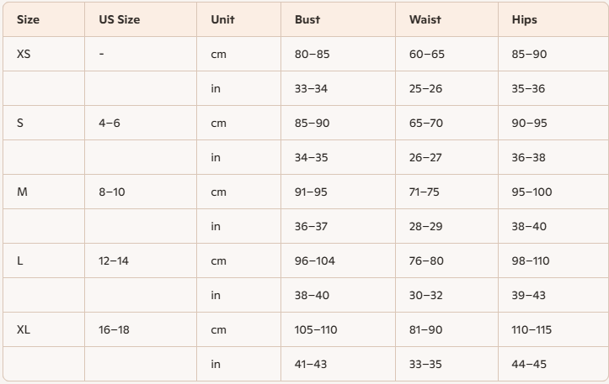This screenshot has width=609, height=384.
Task: Select the S size cell
Action: coord(20,123)
